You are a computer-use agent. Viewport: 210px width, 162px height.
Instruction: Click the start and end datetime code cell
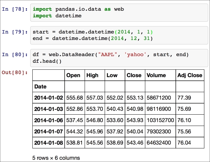coord(119,35)
